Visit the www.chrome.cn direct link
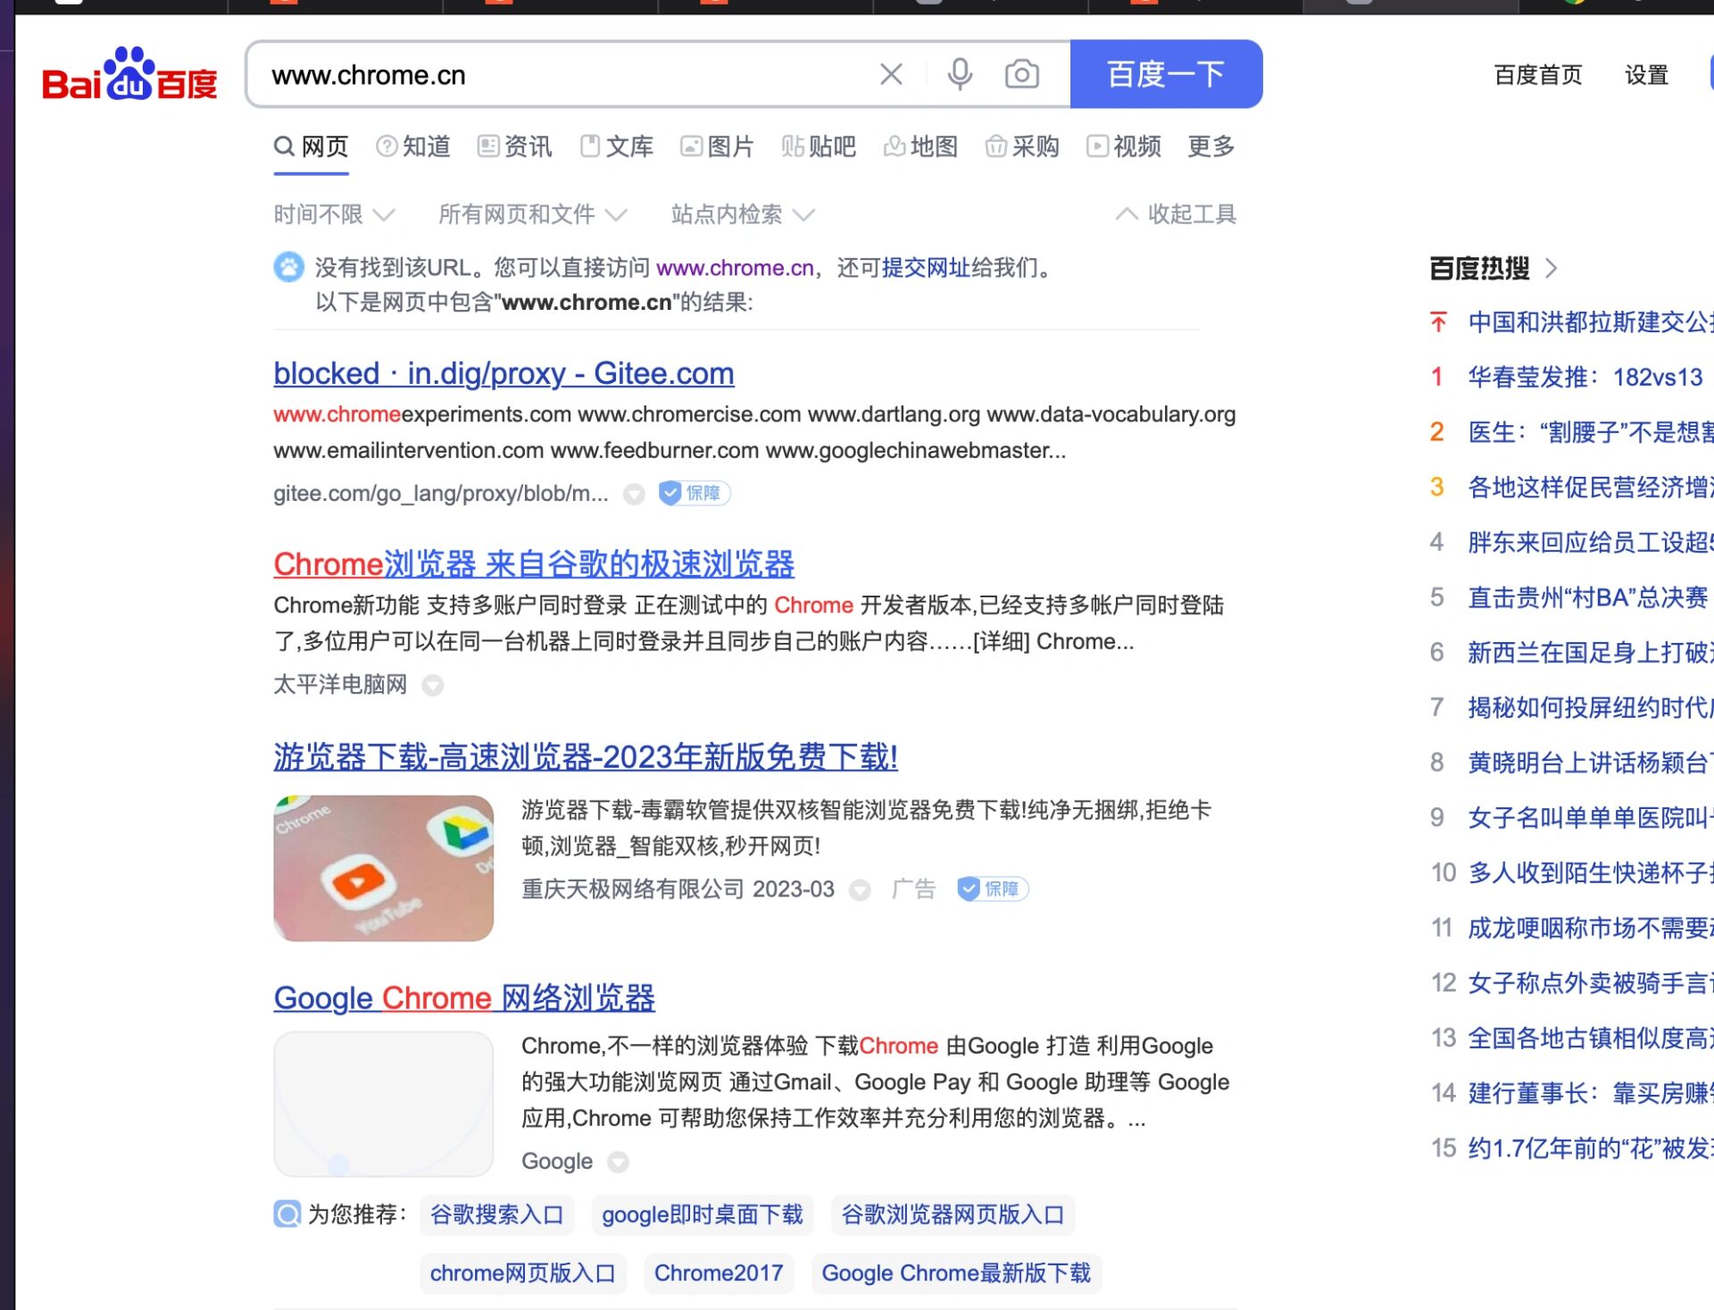Image resolution: width=1714 pixels, height=1310 pixels. point(735,268)
